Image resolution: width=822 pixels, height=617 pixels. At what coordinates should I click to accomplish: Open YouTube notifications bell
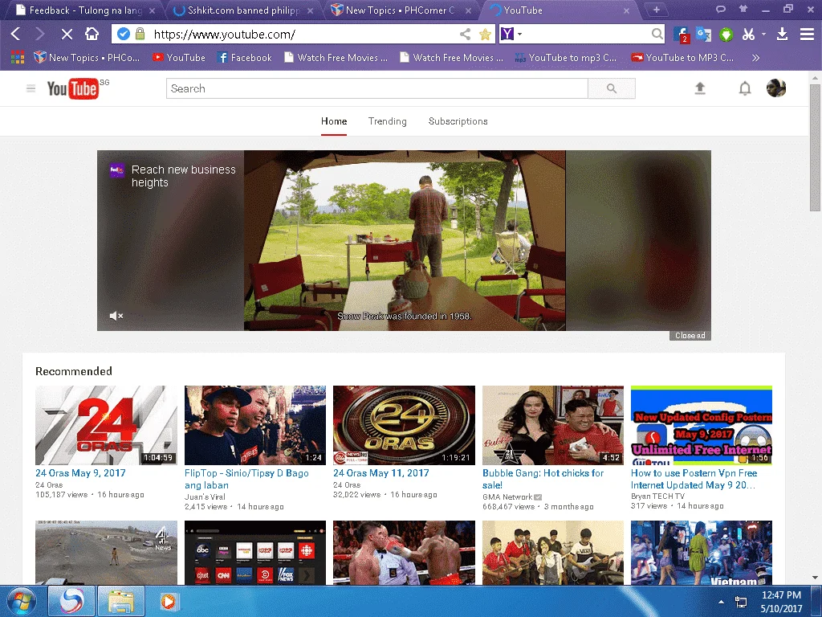tap(745, 88)
